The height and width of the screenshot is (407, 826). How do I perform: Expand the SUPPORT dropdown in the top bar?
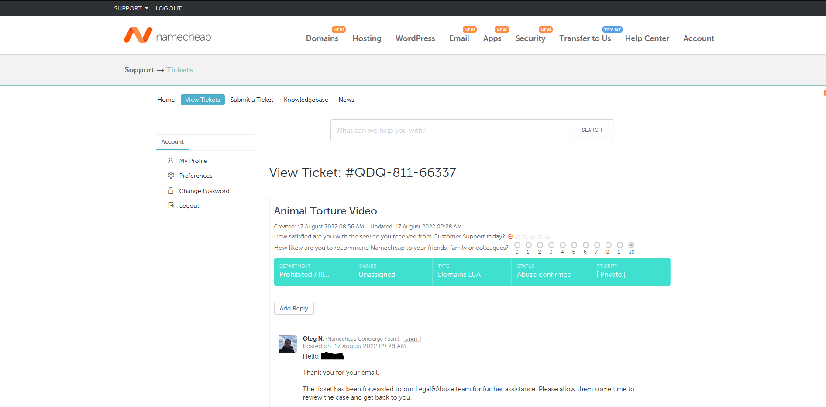[131, 8]
